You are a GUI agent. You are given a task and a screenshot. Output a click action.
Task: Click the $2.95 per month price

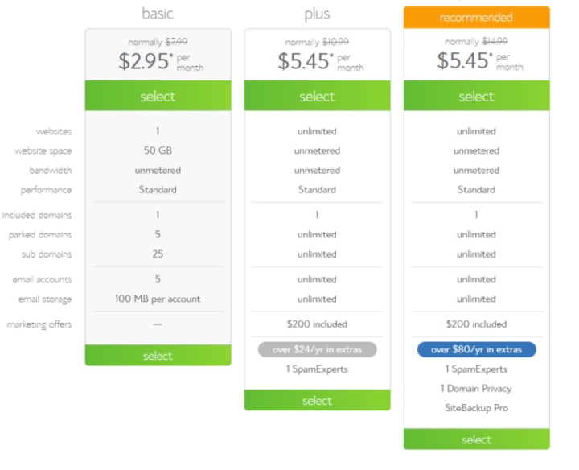coord(161,61)
